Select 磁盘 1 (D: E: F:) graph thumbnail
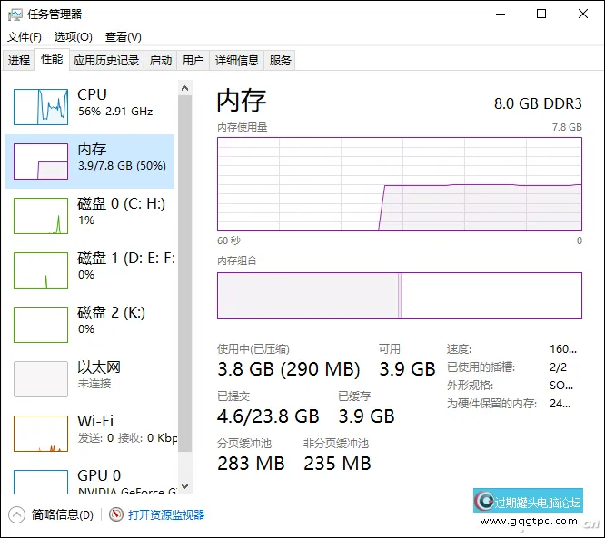 [41, 270]
